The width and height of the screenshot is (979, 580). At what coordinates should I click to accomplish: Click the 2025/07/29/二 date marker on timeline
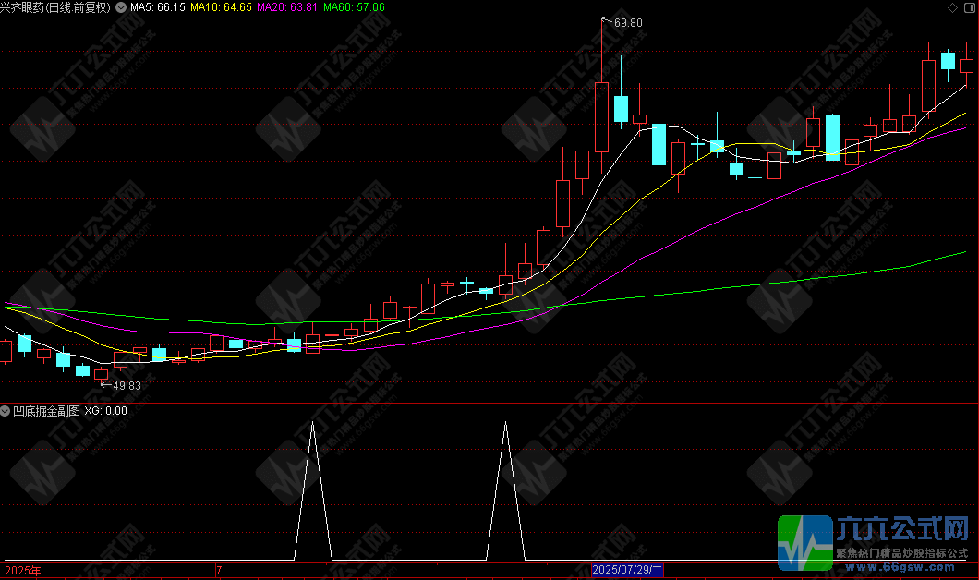627,571
